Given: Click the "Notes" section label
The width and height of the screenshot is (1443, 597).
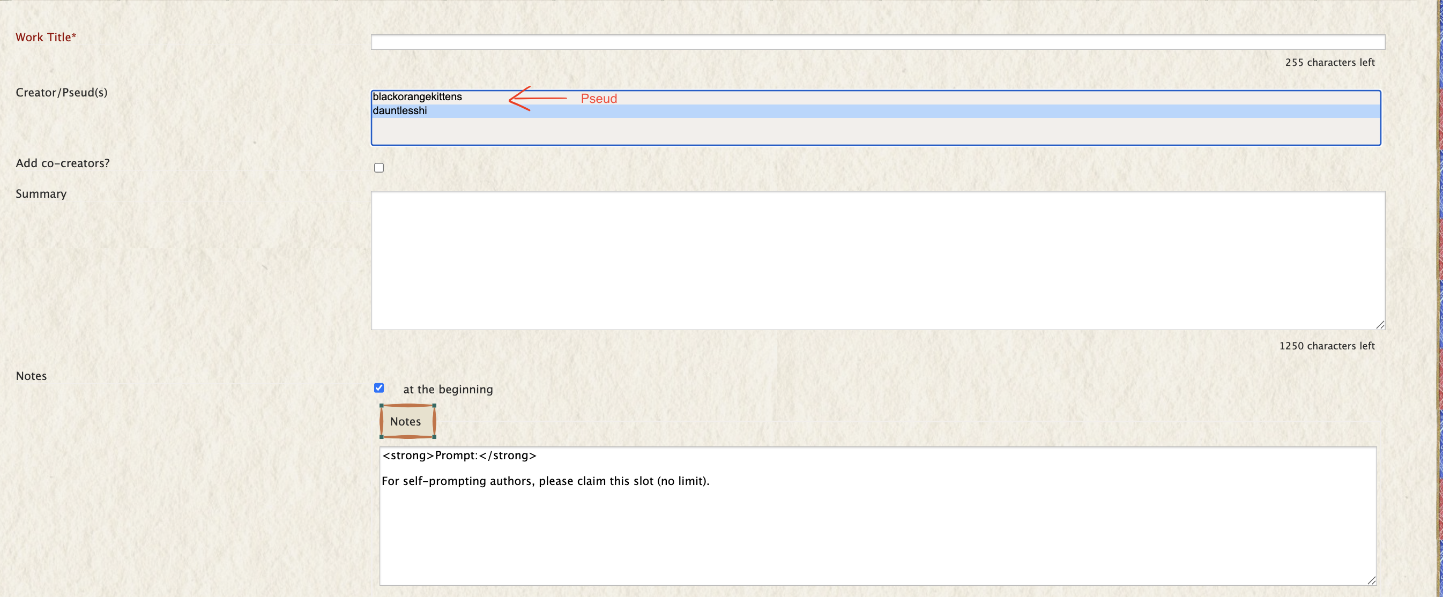Looking at the screenshot, I should (31, 376).
